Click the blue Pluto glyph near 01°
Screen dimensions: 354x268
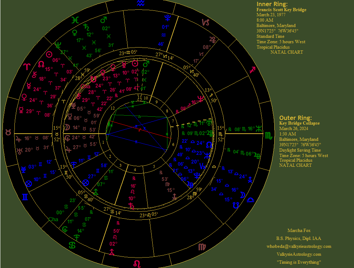pos(167,18)
